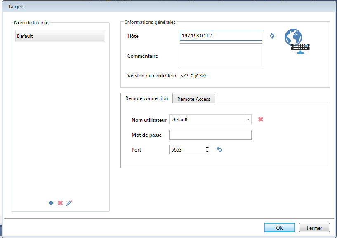The image size is (337, 238).
Task: Rename the target using the pencil icon
Action: pyautogui.click(x=69, y=203)
